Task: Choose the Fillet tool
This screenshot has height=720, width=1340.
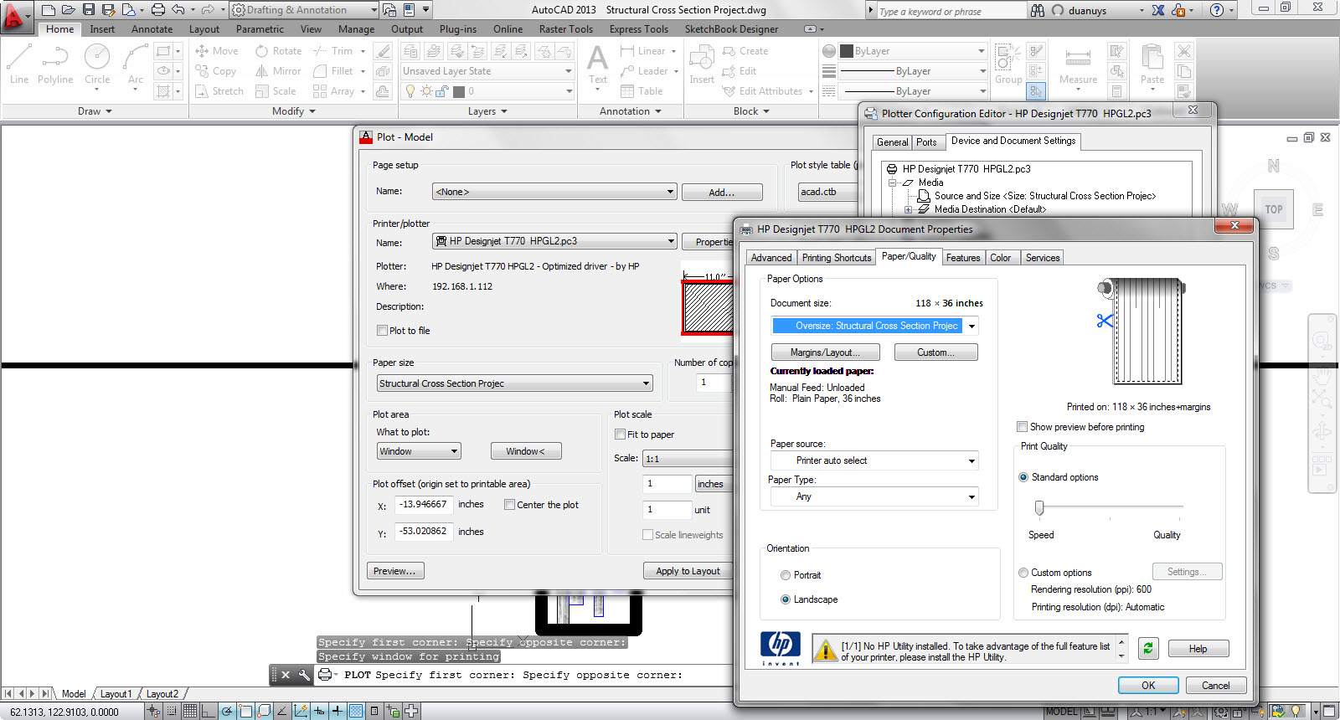Action: point(333,71)
